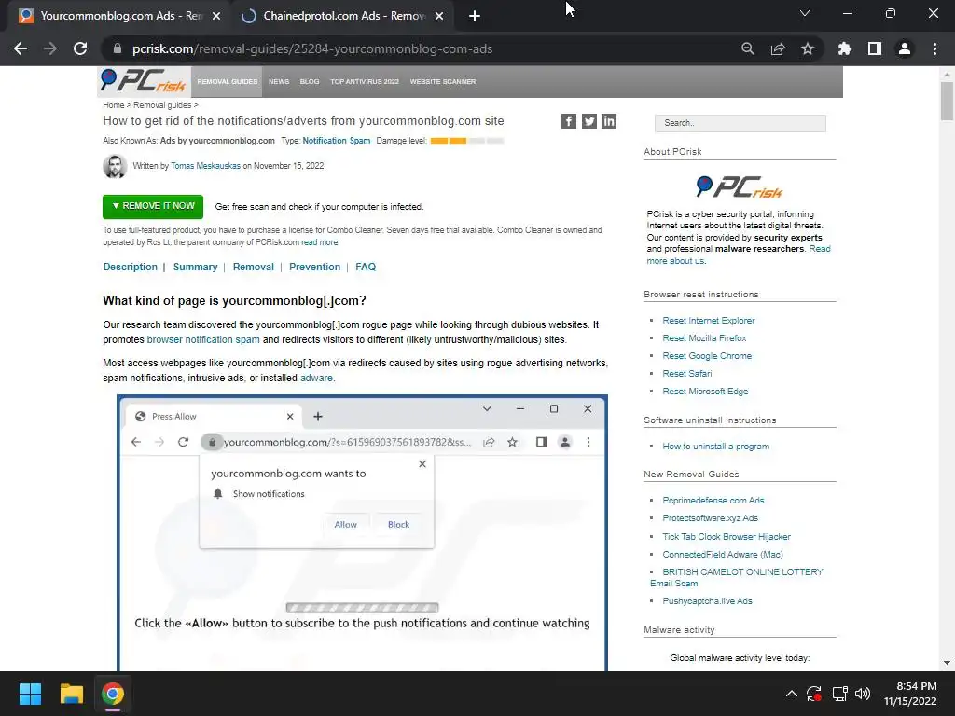Screen dimensions: 955x716
Task: Open Combo Cleaner read more link
Action: pyautogui.click(x=319, y=242)
